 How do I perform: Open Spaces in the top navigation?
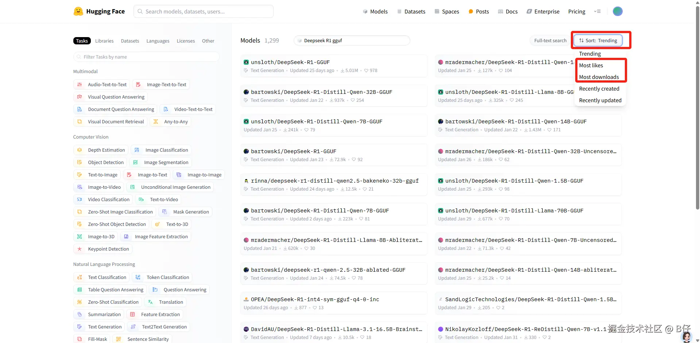tap(447, 12)
